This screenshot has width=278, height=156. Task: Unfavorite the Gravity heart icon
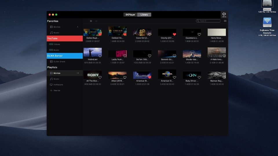tap(174, 34)
